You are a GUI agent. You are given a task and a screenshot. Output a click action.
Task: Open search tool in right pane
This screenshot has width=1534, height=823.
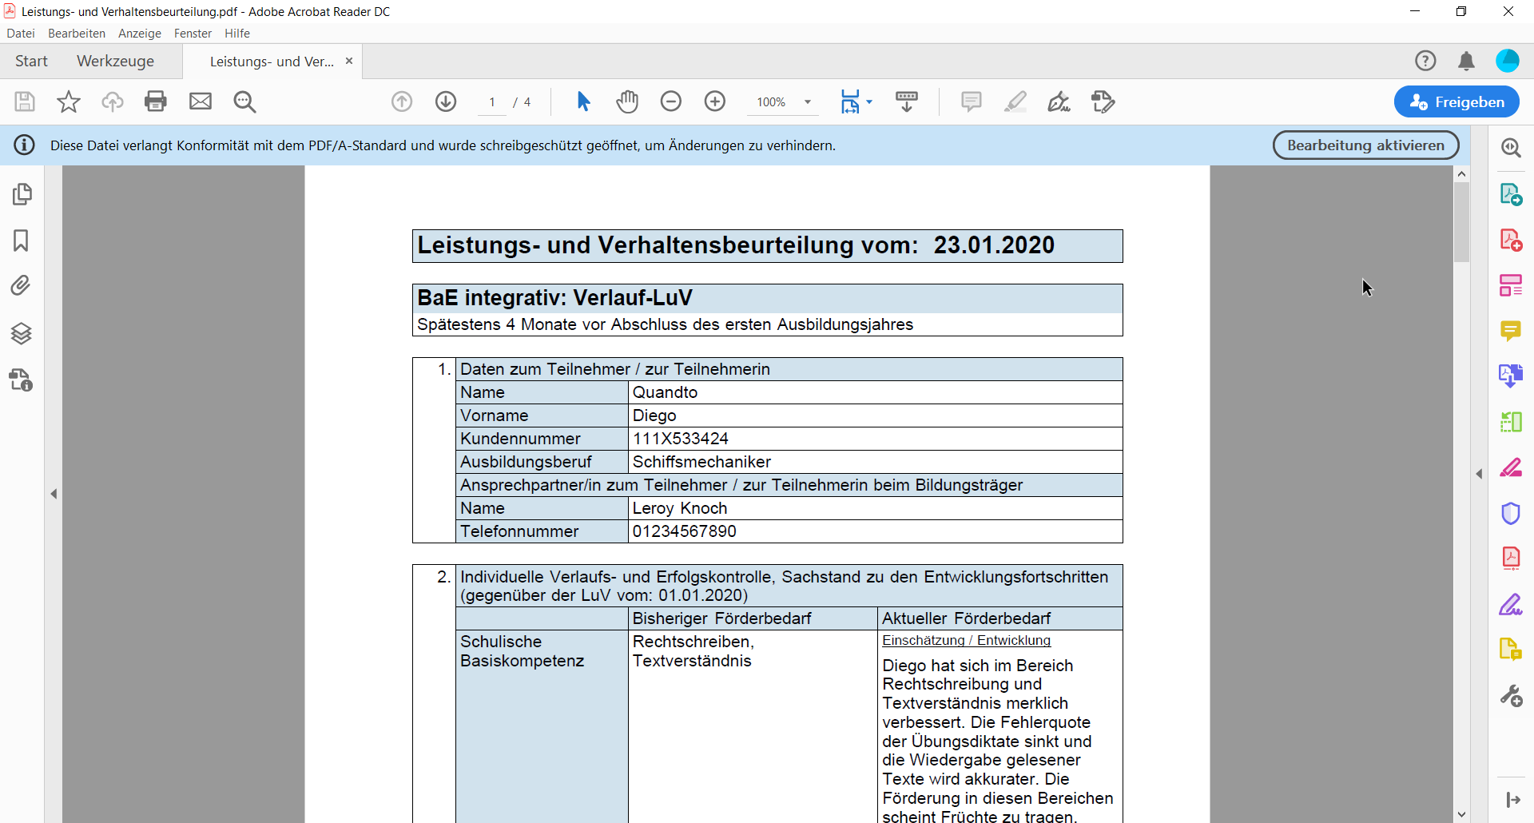(1511, 148)
